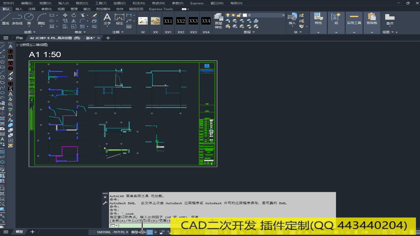Run the XX3 custom tool button
Viewport: 420px width, 236px height.
[x=193, y=21]
